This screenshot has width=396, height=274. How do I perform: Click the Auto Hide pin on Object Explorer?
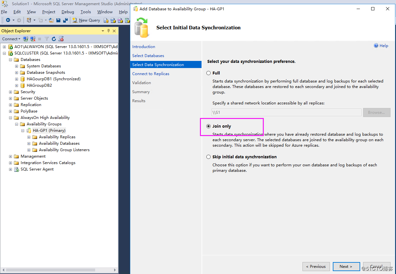pyautogui.click(x=109, y=31)
